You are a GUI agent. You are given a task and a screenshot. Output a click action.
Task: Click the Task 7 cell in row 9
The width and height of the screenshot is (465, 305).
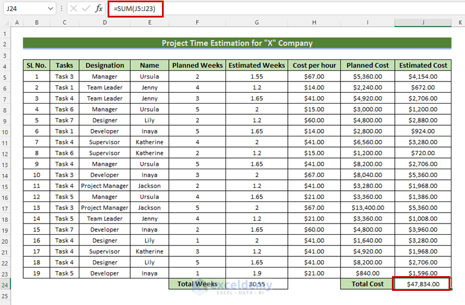(65, 120)
